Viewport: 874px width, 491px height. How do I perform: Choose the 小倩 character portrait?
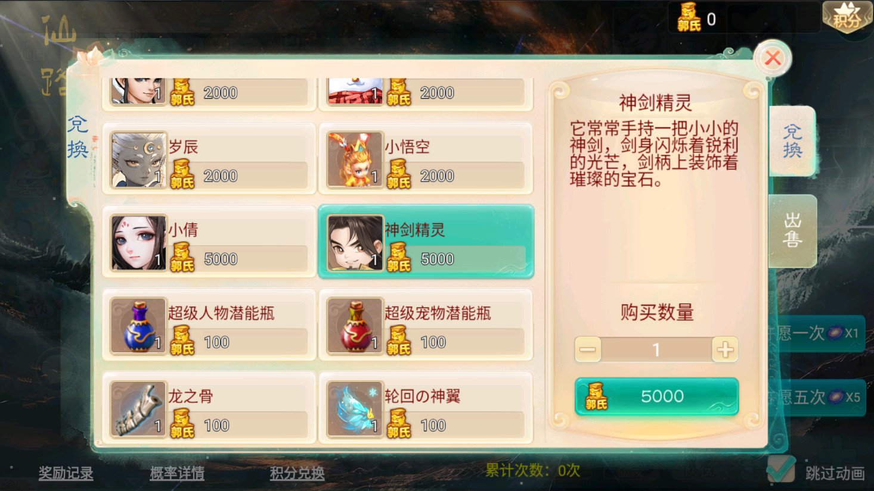pos(138,243)
